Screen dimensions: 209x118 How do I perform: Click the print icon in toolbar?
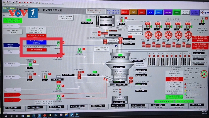(x=37, y=3)
